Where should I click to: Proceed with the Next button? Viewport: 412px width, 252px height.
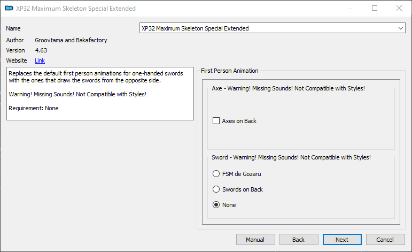click(342, 240)
